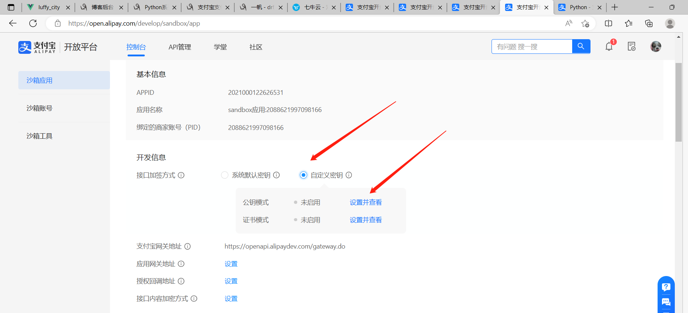Viewport: 688px width, 313px height.
Task: Click 设置 for 接口内容加密方式
Action: (x=231, y=299)
